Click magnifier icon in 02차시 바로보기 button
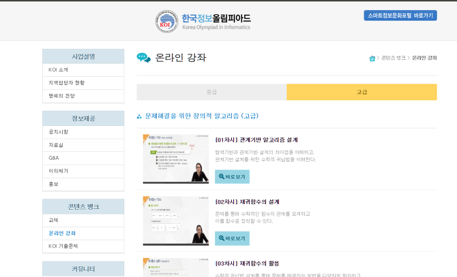457x277 pixels. pos(222,238)
